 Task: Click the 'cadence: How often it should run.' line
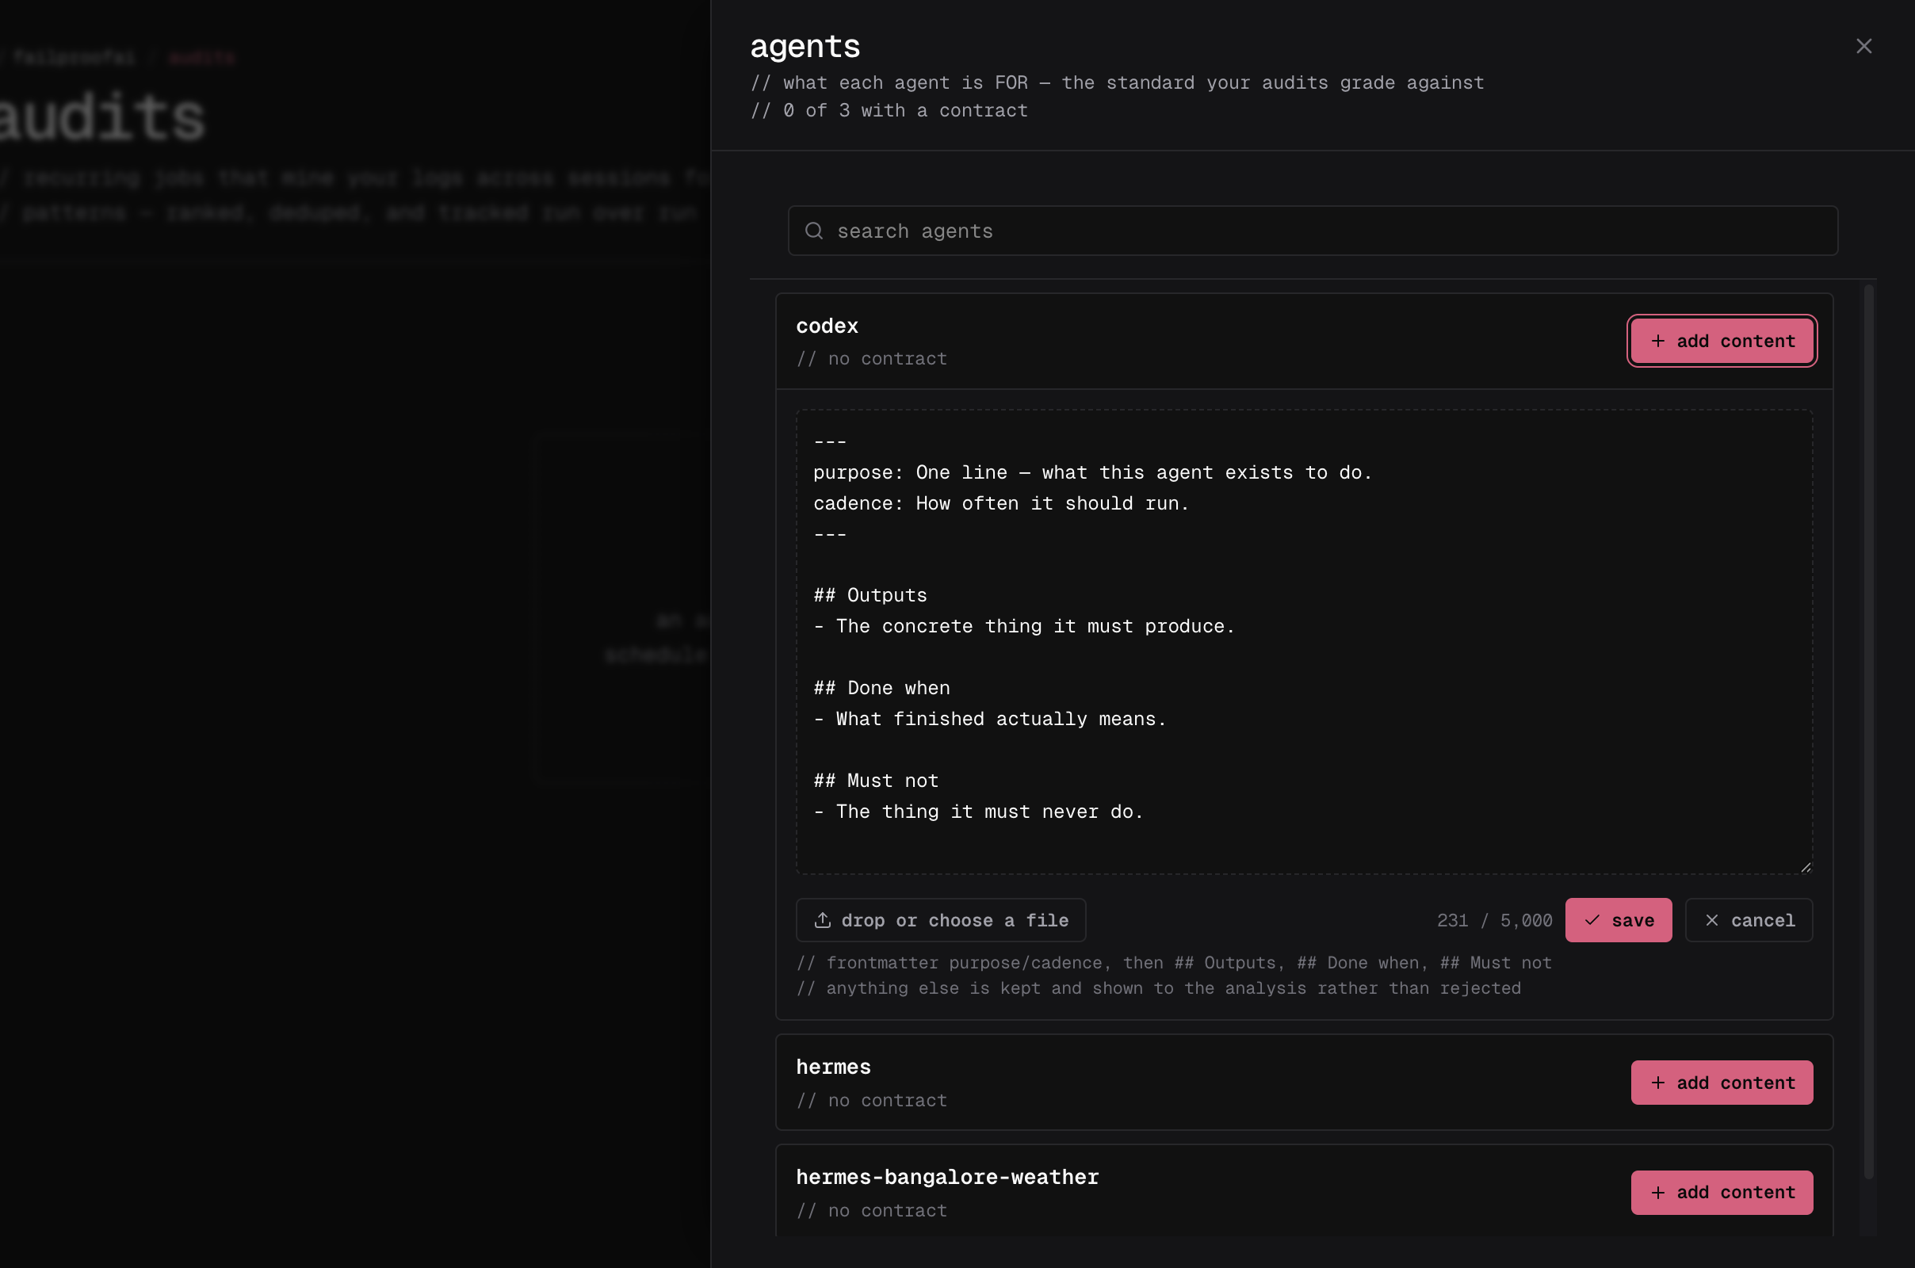(x=1001, y=503)
